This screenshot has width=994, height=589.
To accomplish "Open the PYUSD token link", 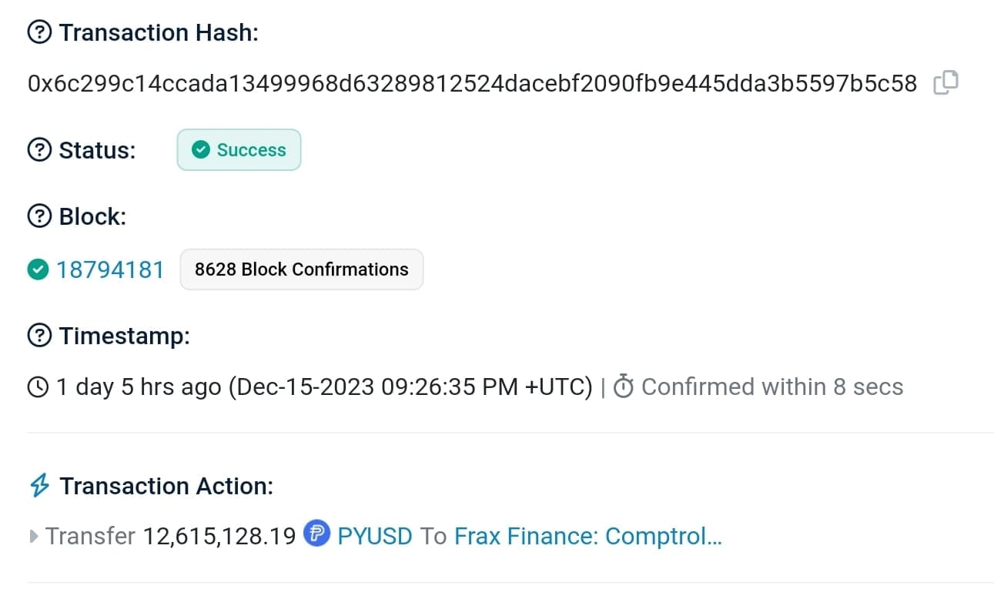I will pos(375,536).
